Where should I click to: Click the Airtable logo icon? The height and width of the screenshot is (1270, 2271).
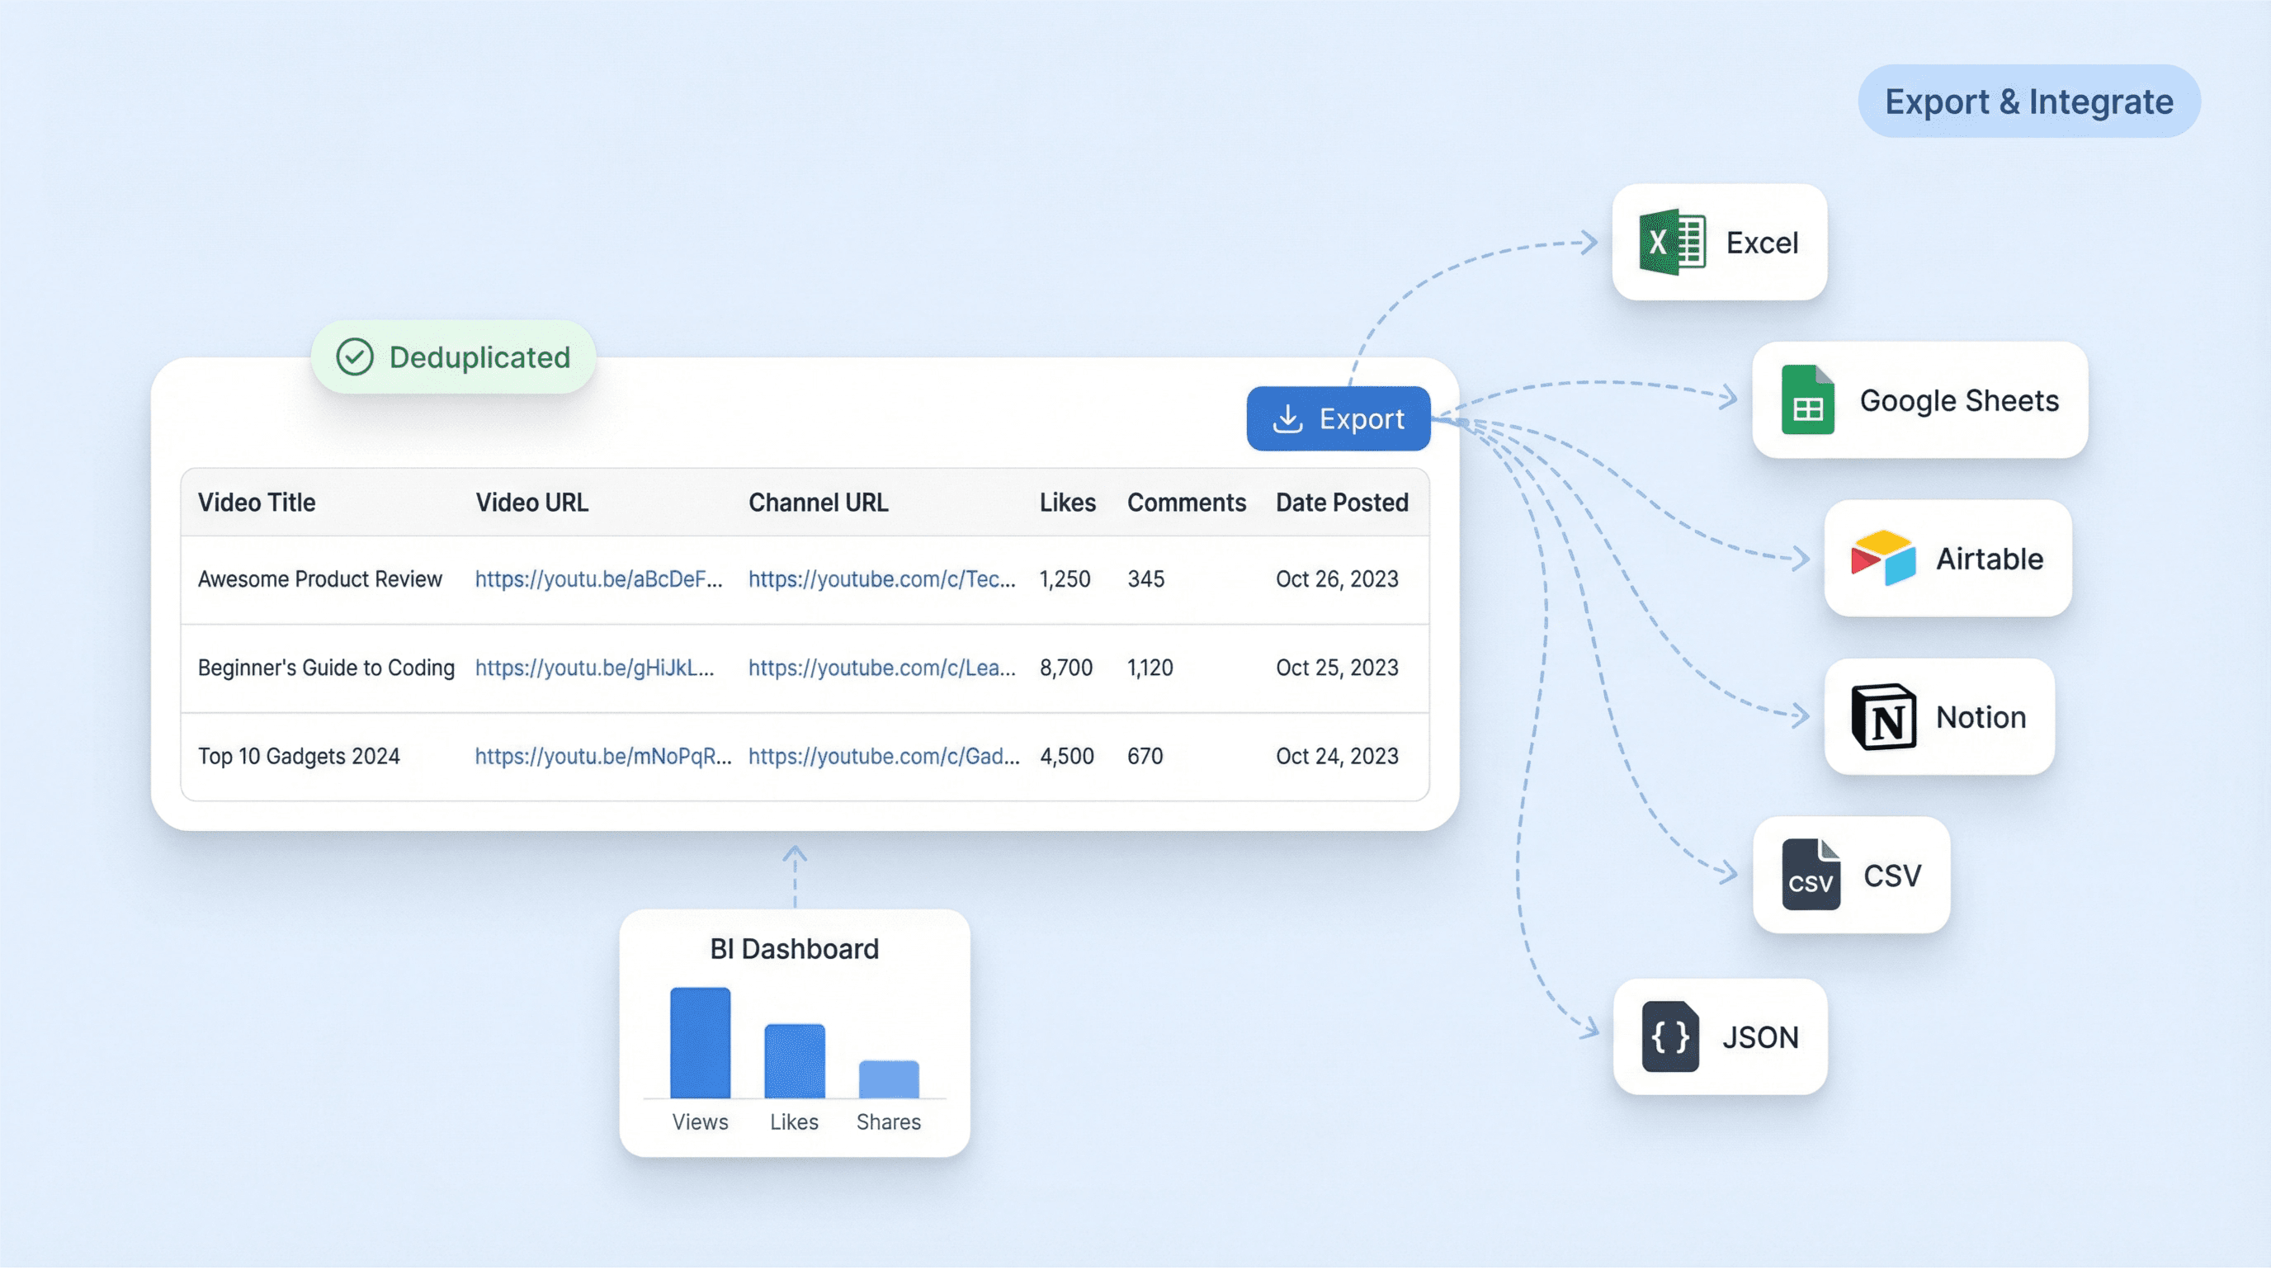(x=1883, y=558)
